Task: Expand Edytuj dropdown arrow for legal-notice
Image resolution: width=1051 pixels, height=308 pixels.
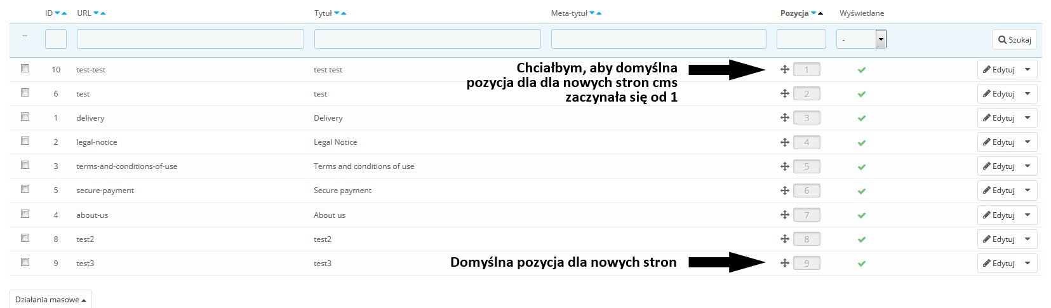Action: coord(1028,142)
